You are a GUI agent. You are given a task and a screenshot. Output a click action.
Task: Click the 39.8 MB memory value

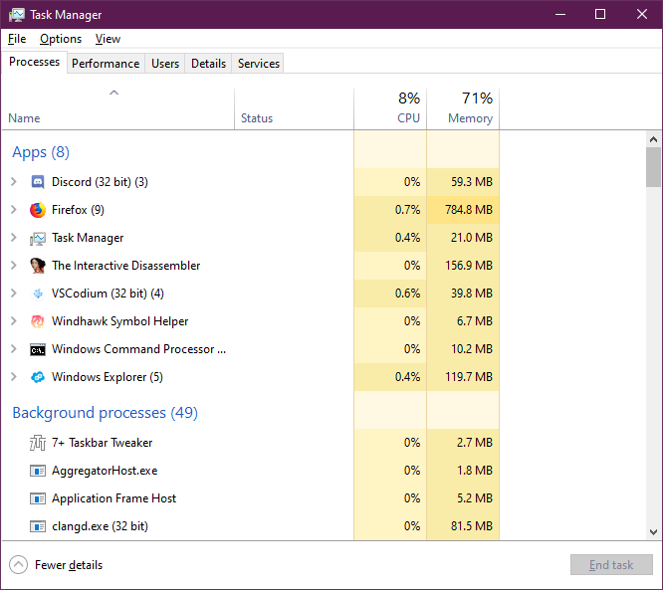[x=472, y=294]
